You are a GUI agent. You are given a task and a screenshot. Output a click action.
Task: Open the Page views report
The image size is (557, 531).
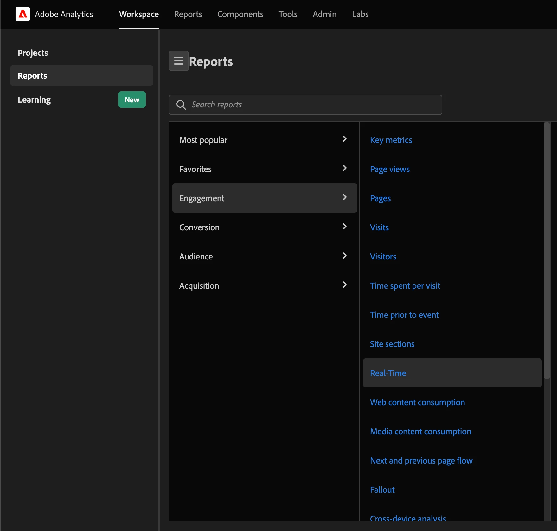(x=390, y=169)
